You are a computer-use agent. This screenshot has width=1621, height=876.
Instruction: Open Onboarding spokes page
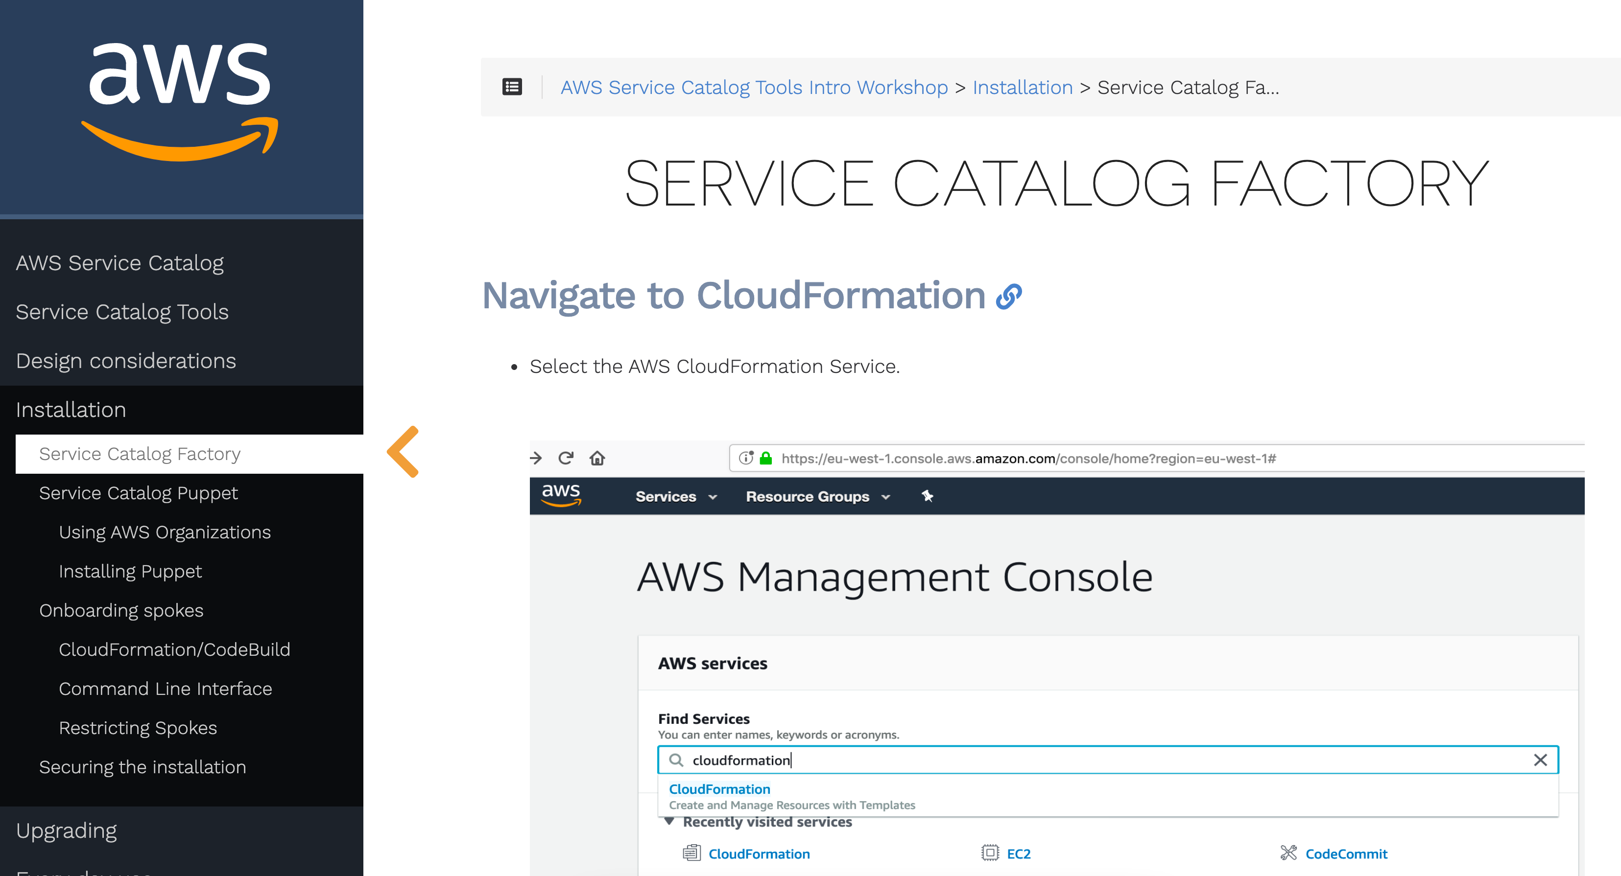coord(121,610)
